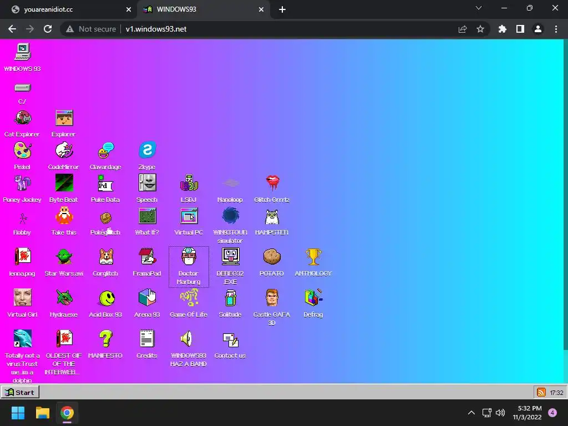Open the Credits document
Screen dimensions: 568x426
coord(147,339)
